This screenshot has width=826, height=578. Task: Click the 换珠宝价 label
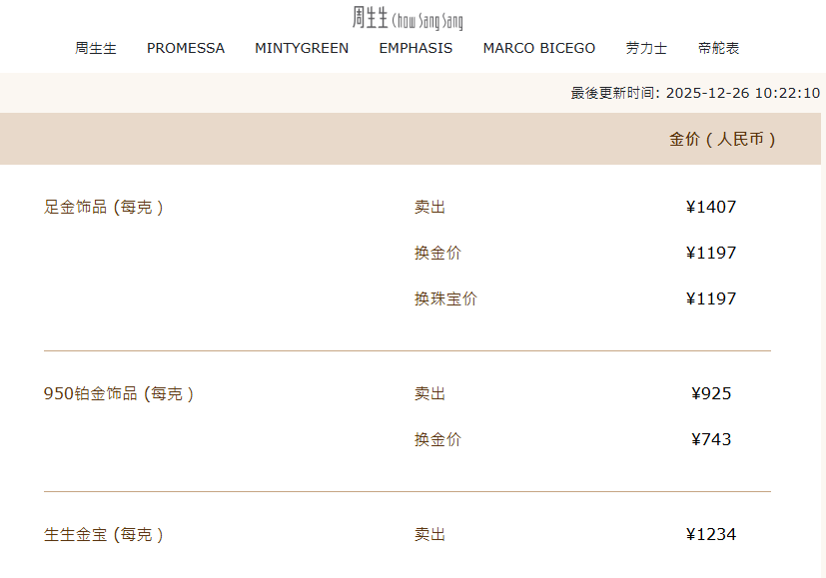(446, 299)
